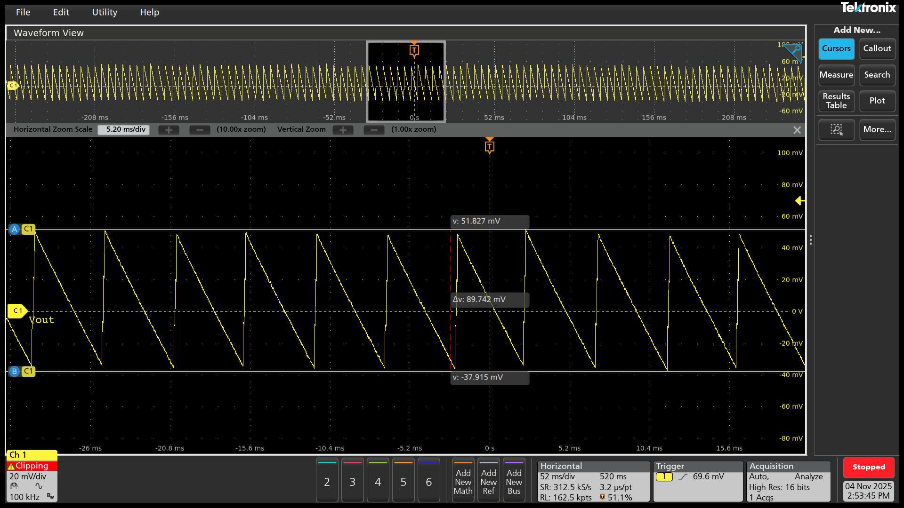904x508 pixels.
Task: Open the Utility menu
Action: [x=105, y=12]
